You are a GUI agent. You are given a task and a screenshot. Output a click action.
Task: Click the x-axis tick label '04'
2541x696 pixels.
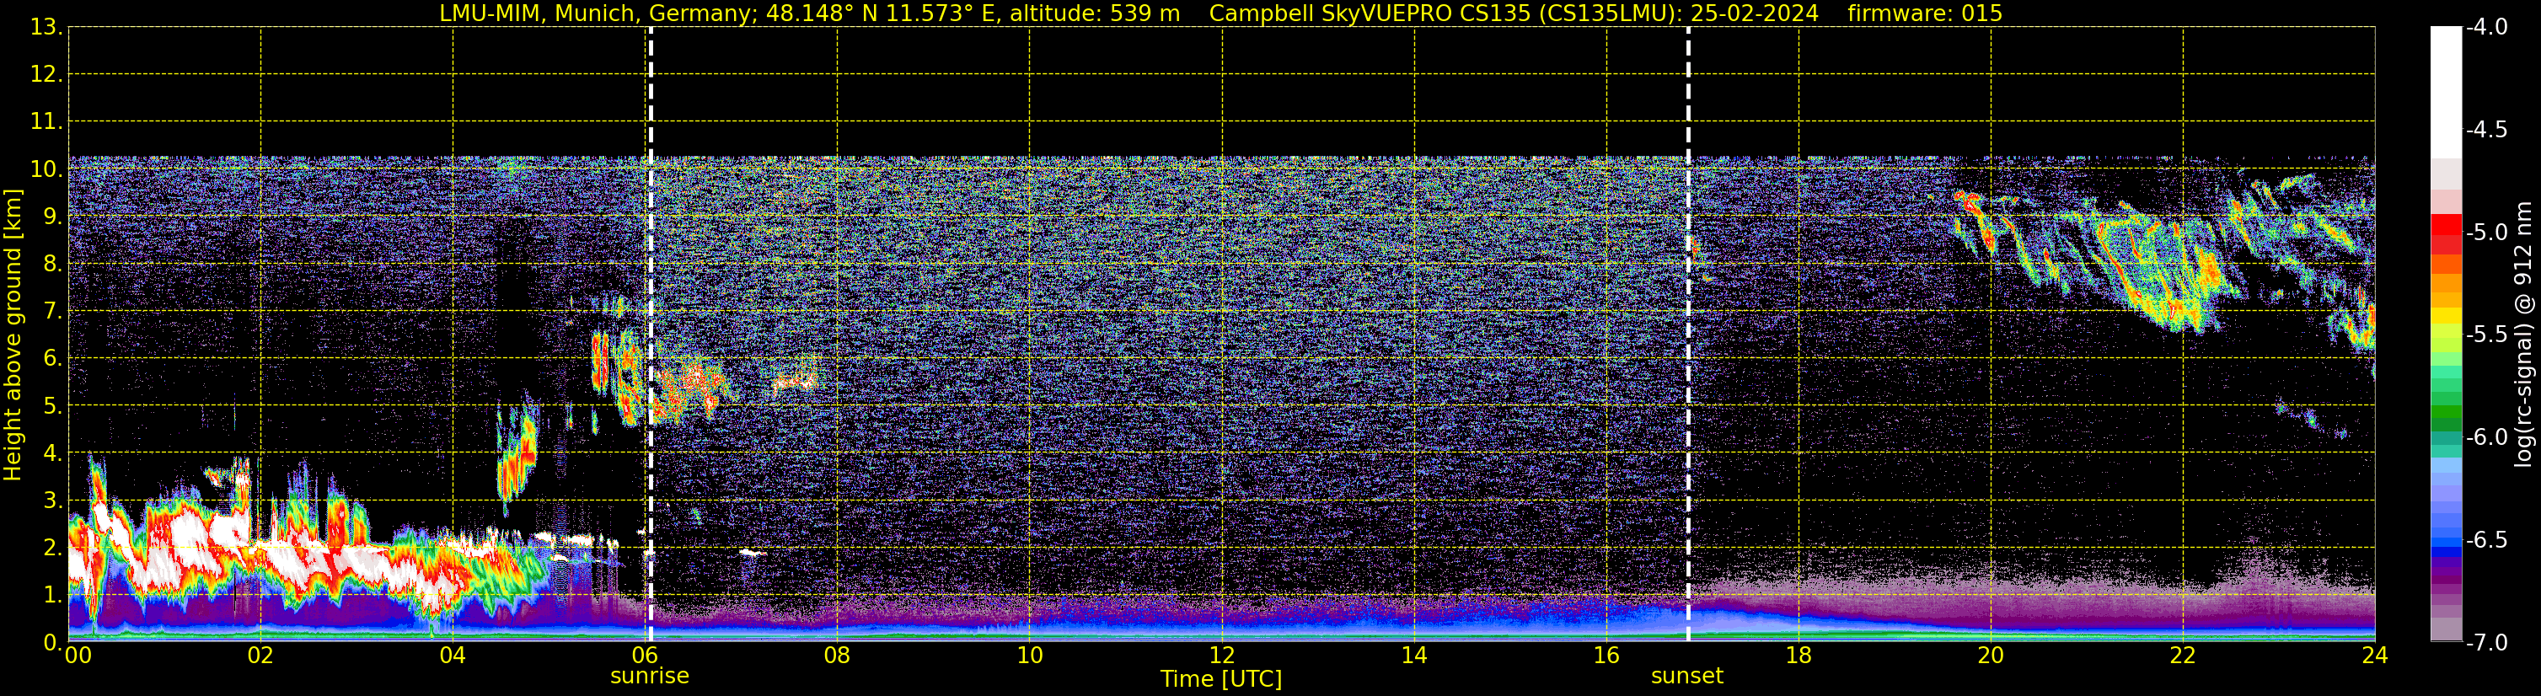click(453, 656)
